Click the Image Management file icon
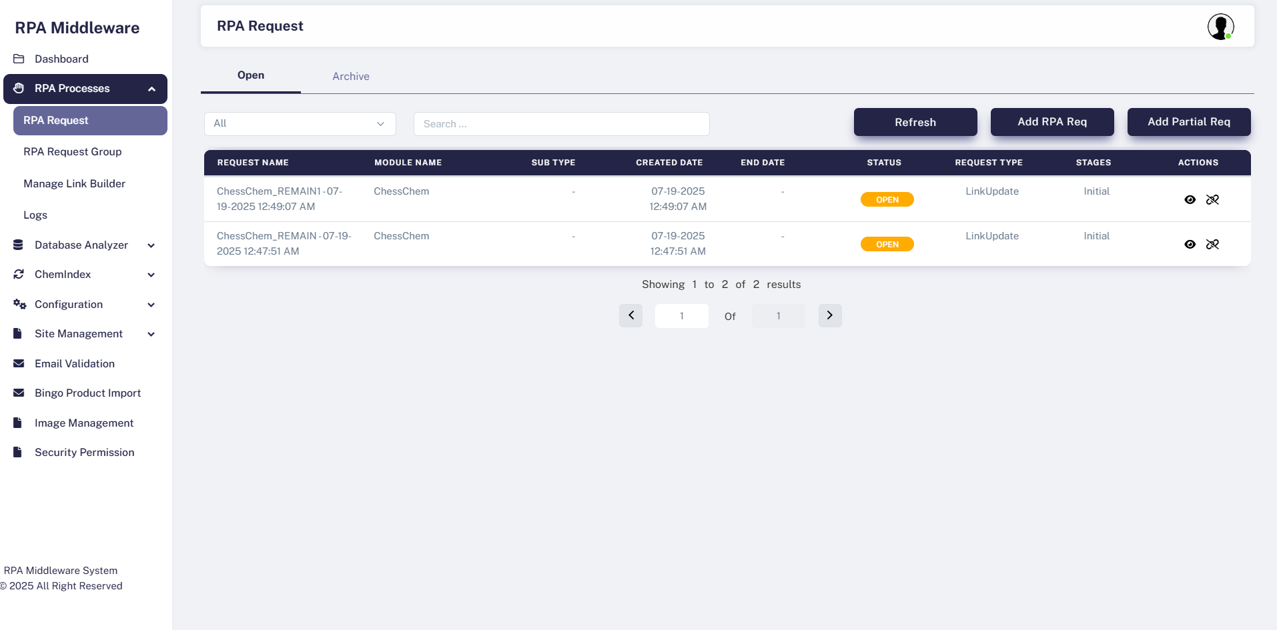 [18, 423]
